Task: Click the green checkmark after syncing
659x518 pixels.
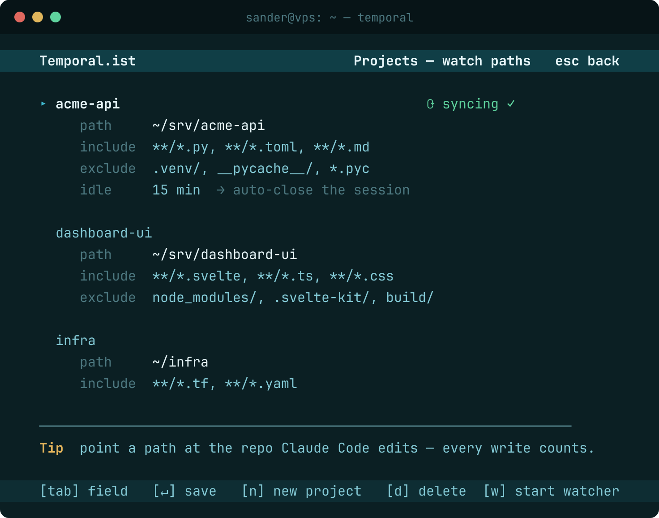Action: 511,104
